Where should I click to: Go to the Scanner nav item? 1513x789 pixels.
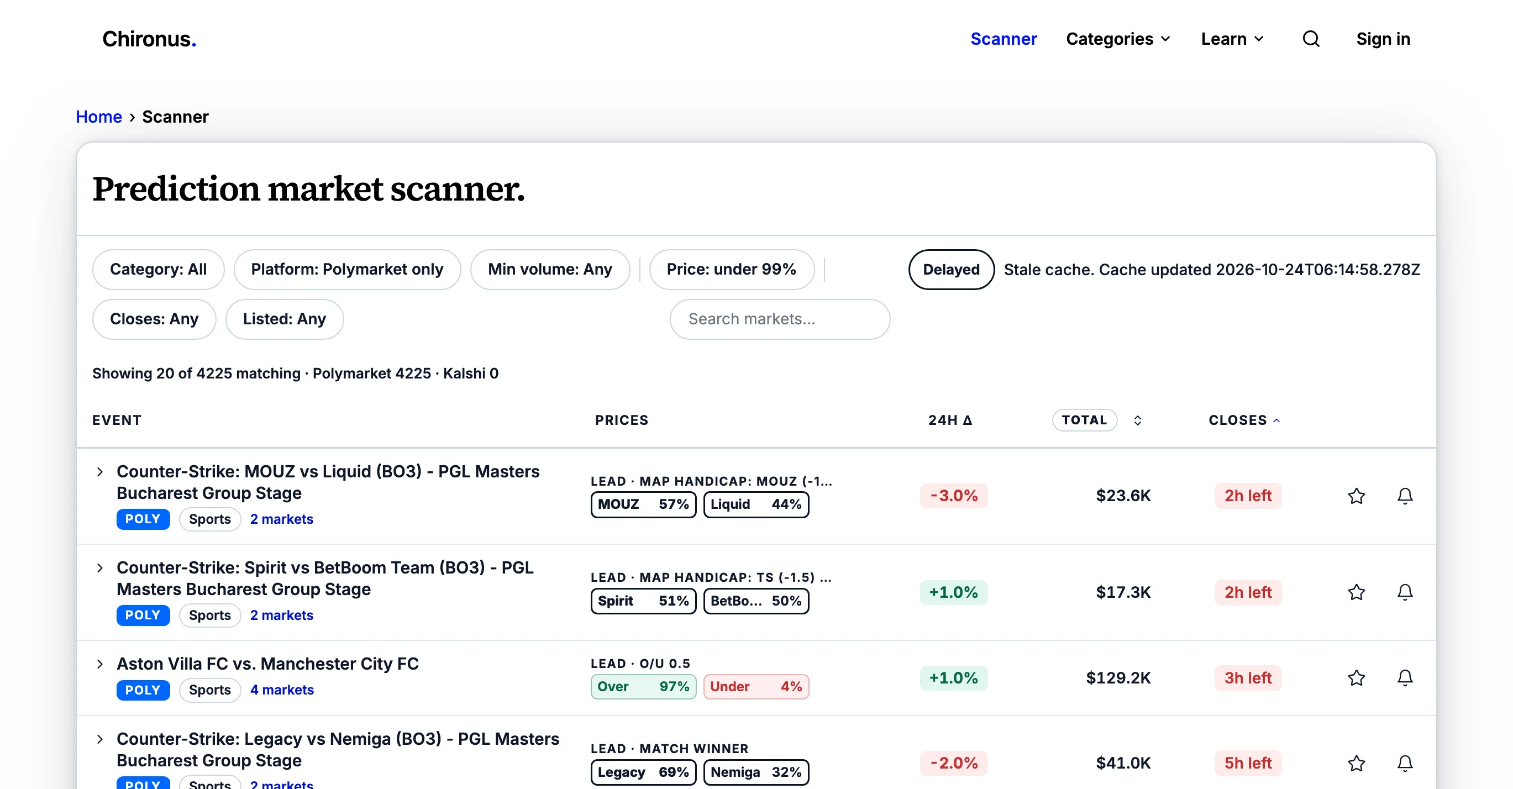pos(1003,39)
